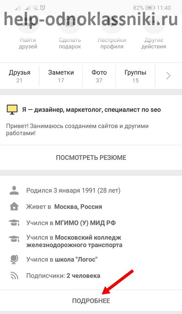Viewport: 182px width, 314px height.
Task: Expand more tabs with right chevron
Action: (x=168, y=76)
